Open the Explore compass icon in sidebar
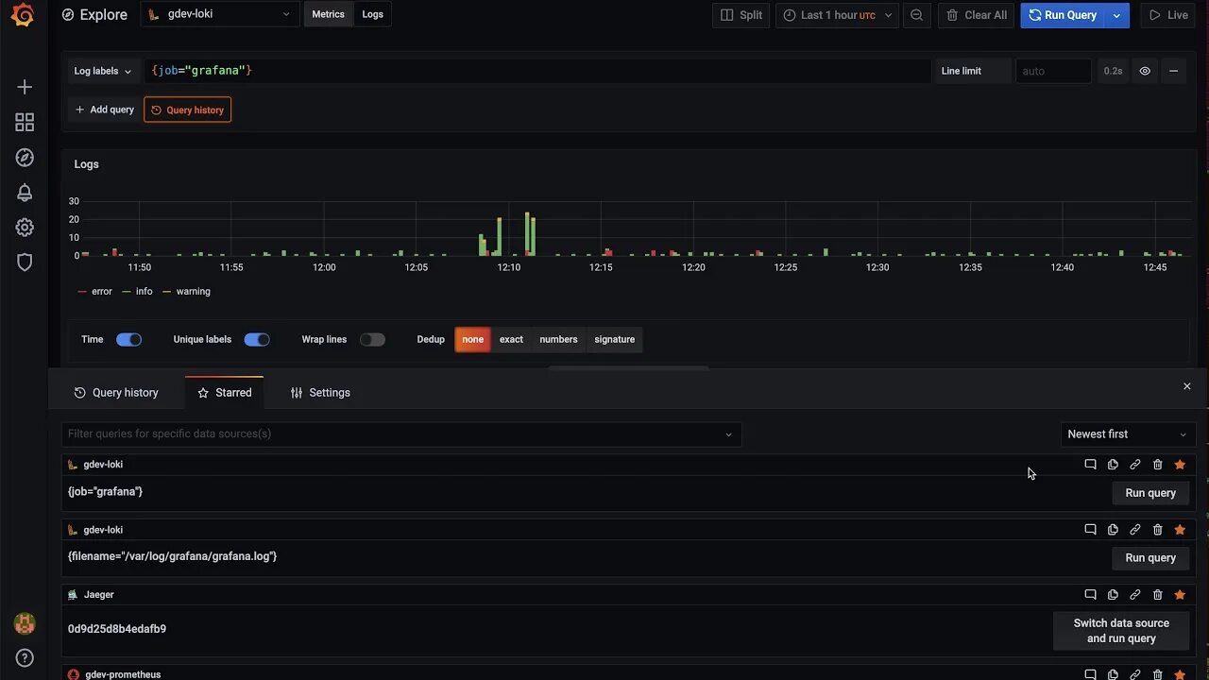Viewport: 1209px width, 680px height. [x=25, y=158]
